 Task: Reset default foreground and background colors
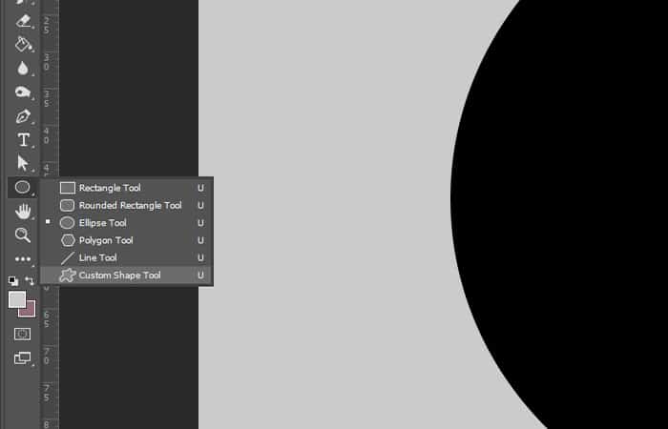(13, 281)
